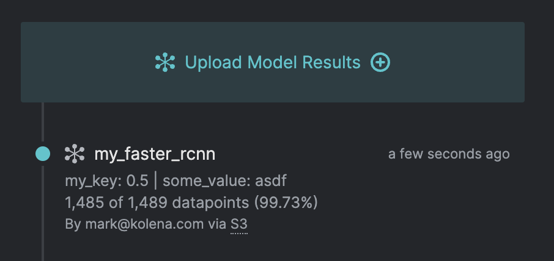Click empty right area of upload banner
This screenshot has width=554, height=261.
[465, 62]
